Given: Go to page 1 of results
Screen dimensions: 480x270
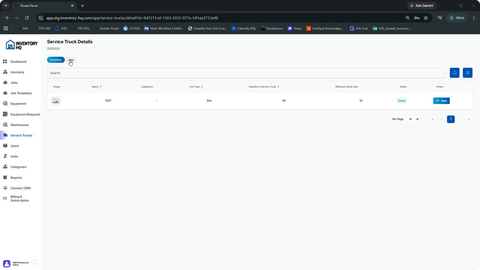Looking at the screenshot, I should [x=451, y=119].
